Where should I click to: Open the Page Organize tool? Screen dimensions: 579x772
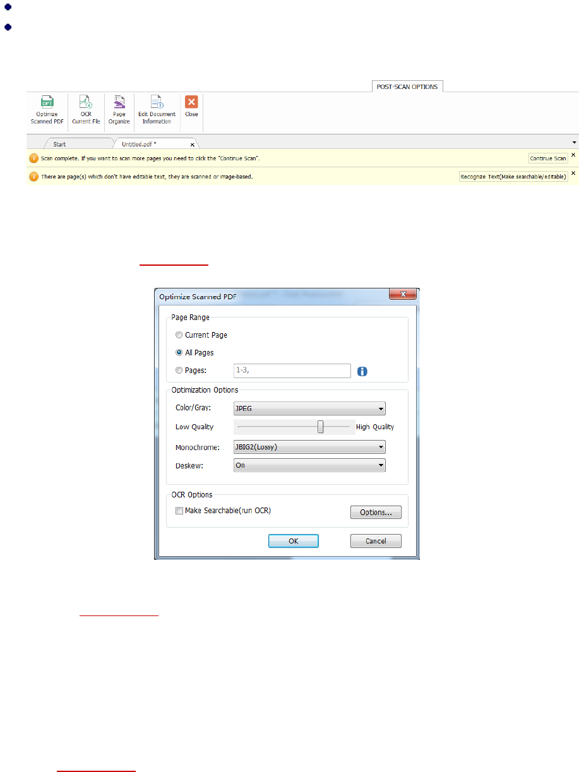coord(119,110)
